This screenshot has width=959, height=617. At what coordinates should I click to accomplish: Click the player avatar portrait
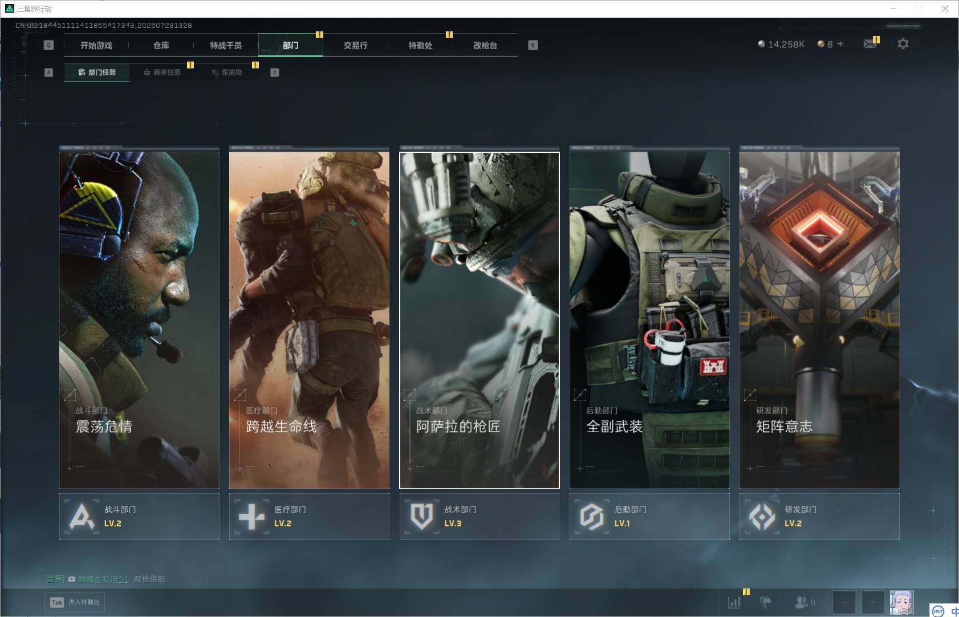pos(901,602)
